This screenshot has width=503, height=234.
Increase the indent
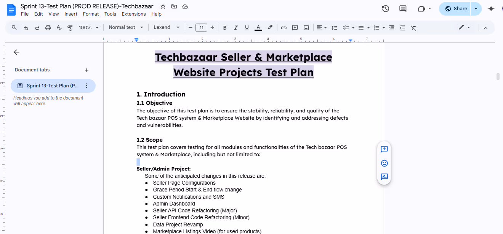click(x=402, y=27)
